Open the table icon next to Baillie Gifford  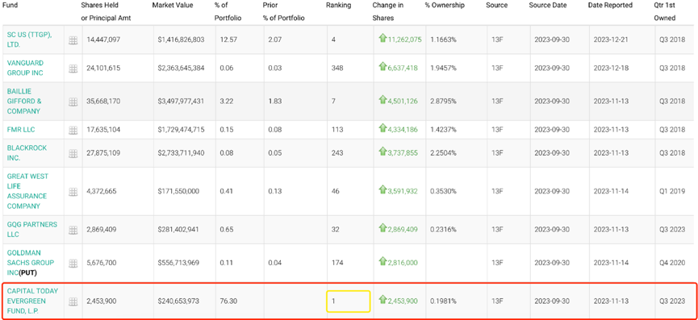pyautogui.click(x=73, y=102)
